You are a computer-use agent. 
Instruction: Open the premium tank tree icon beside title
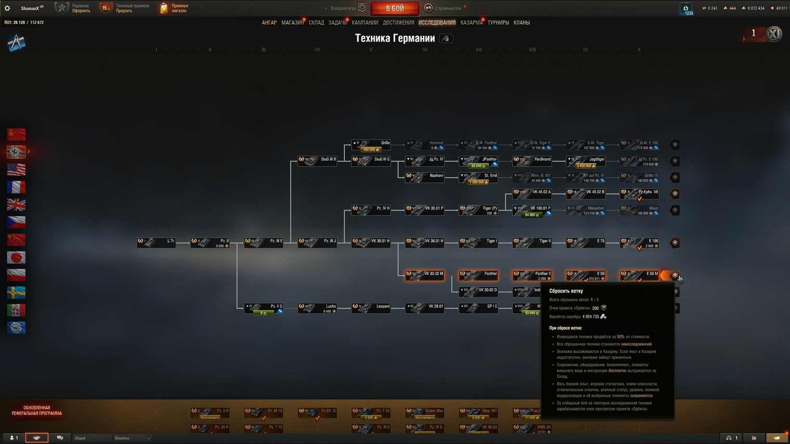446,38
